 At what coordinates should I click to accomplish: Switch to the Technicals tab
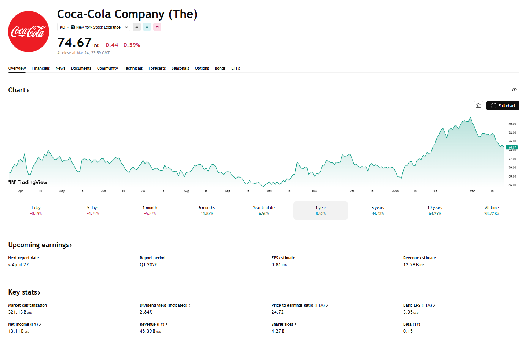click(x=133, y=69)
